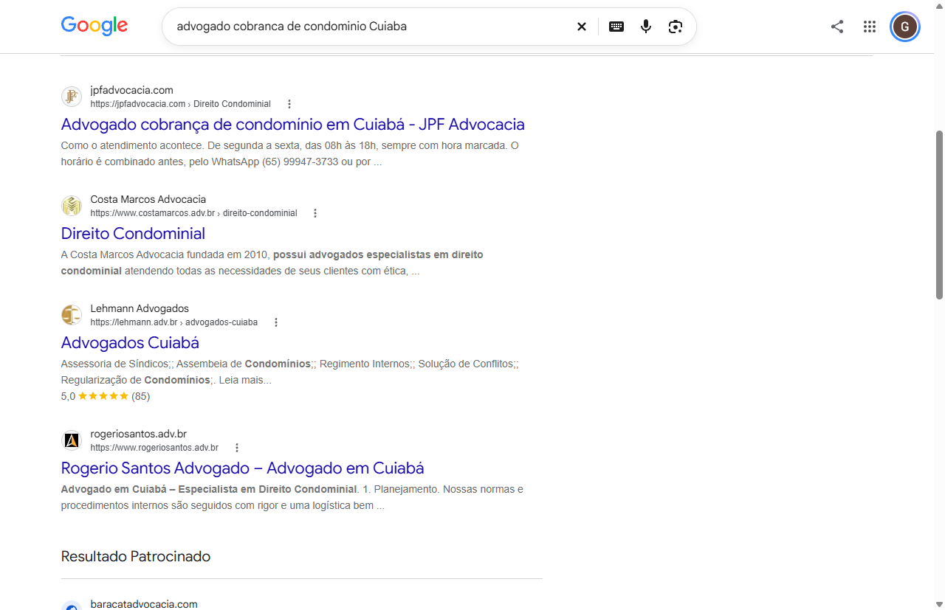The image size is (945, 610).
Task: Click 'baracatadvocacia.com' sponsored site name
Action: point(144,604)
